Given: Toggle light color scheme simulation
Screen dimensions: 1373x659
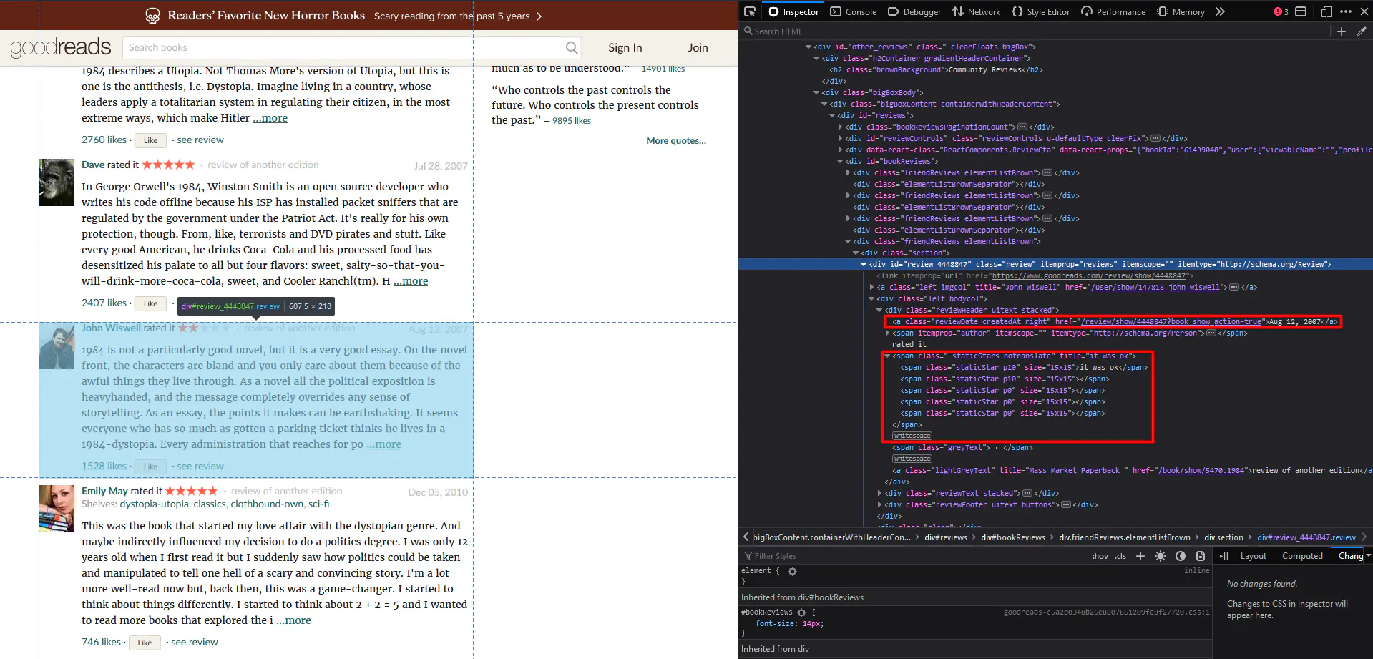Looking at the screenshot, I should [x=1161, y=556].
